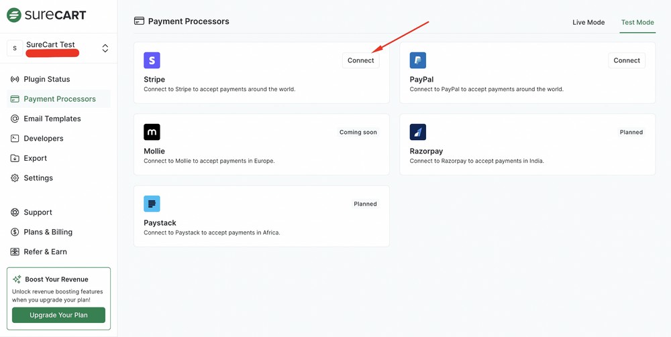
Task: Click the PayPal logo icon
Action: pos(418,60)
